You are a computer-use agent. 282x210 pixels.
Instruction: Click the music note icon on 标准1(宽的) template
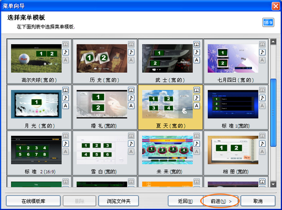coord(262,98)
